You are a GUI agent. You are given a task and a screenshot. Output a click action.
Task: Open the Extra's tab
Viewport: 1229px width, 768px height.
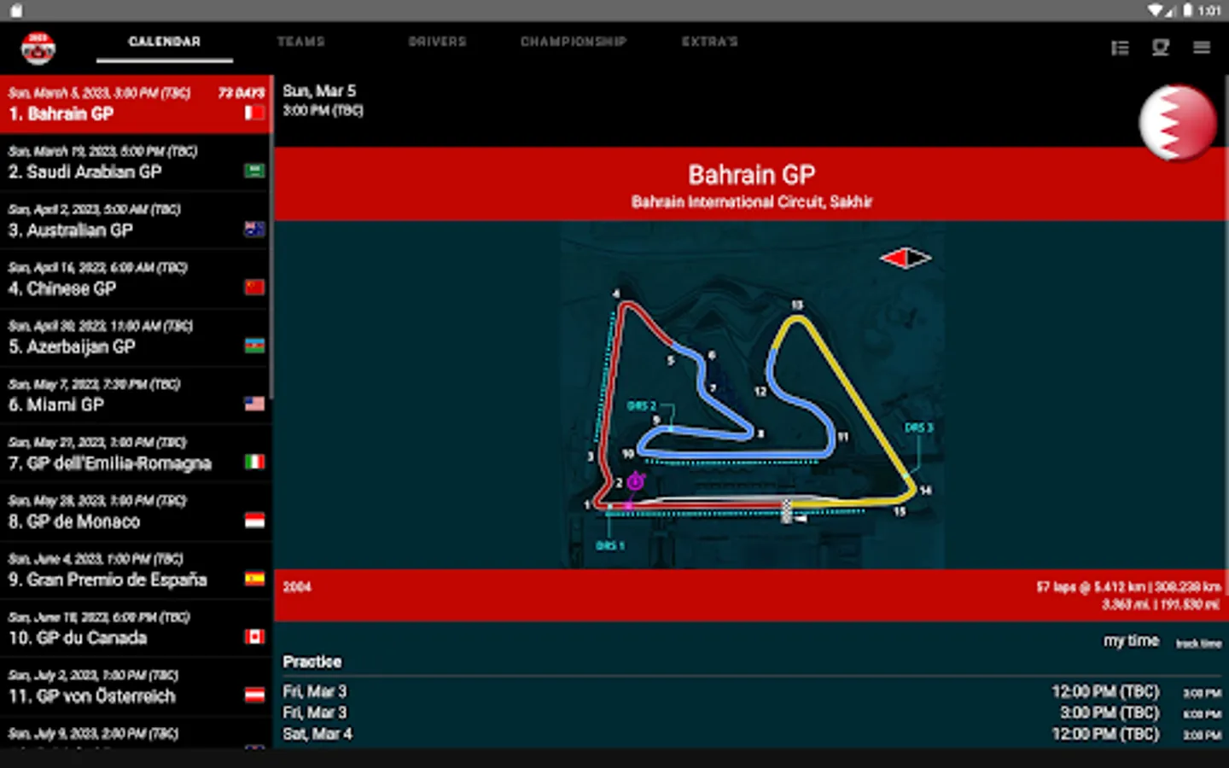710,42
